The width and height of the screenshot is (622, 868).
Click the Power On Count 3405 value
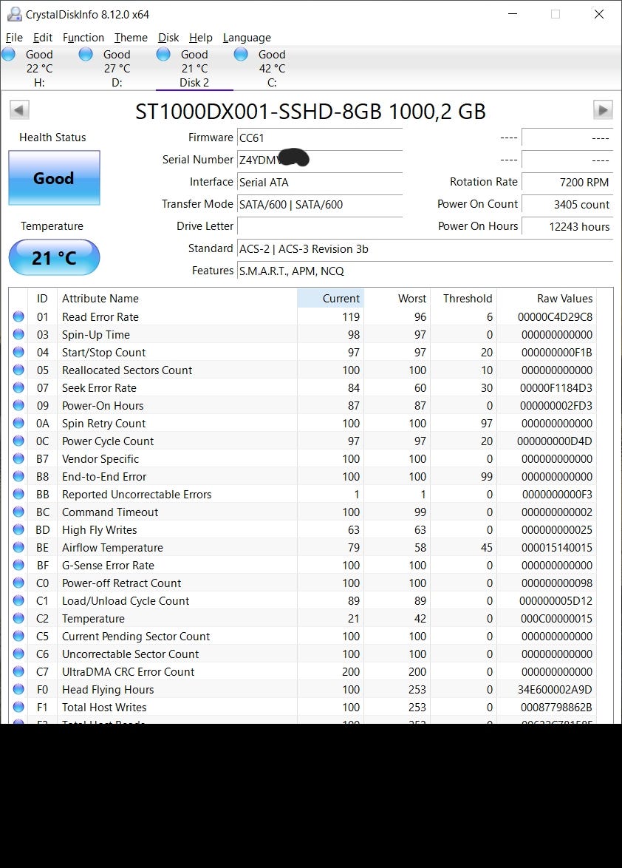[567, 204]
